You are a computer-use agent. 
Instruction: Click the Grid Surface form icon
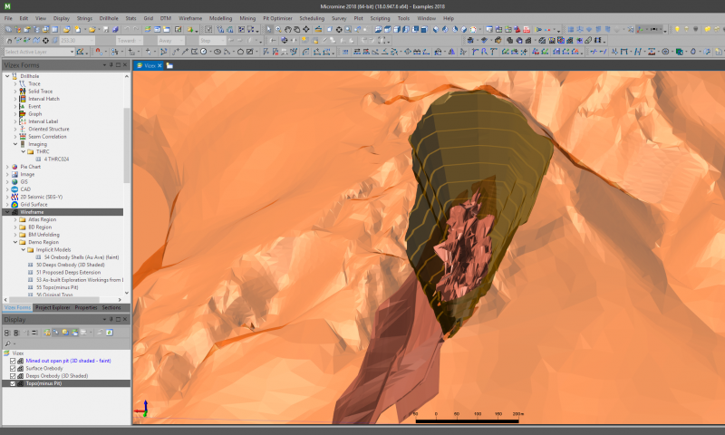pos(13,204)
